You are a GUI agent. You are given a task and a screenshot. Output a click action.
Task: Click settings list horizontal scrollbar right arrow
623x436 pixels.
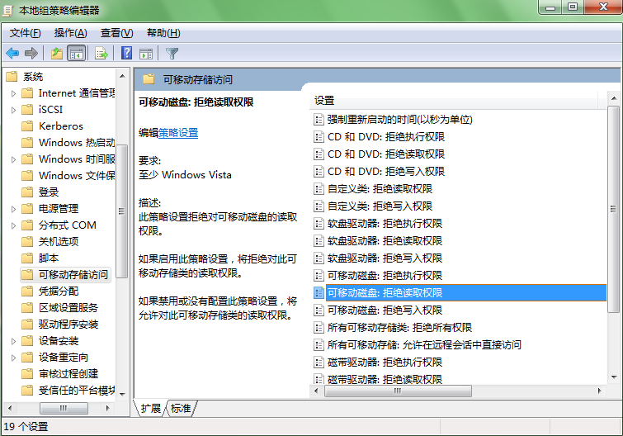[600, 391]
